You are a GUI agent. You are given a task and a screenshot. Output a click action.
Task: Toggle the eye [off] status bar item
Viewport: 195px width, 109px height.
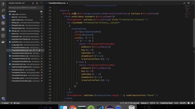(x=183, y=103)
